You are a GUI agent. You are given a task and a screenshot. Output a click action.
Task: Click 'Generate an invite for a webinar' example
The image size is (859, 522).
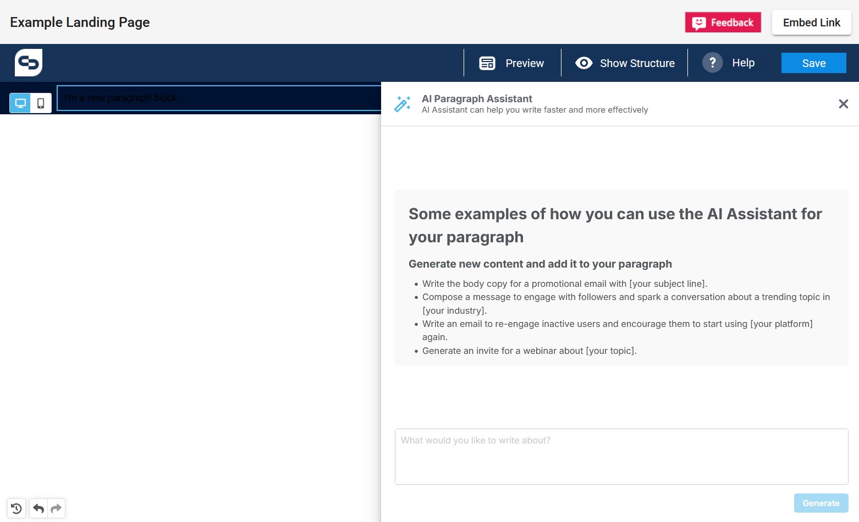tap(529, 351)
